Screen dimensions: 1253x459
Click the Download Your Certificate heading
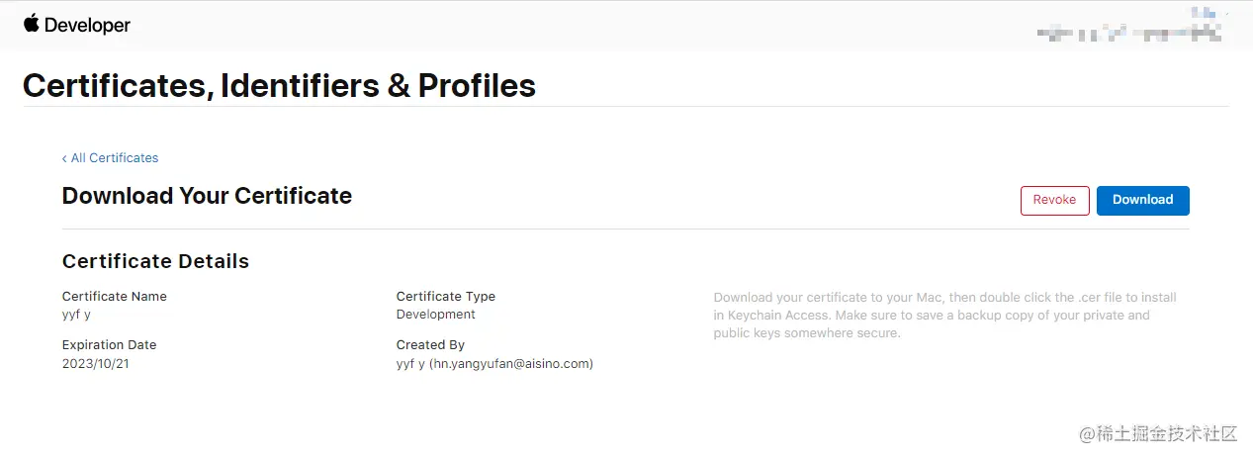pos(207,196)
